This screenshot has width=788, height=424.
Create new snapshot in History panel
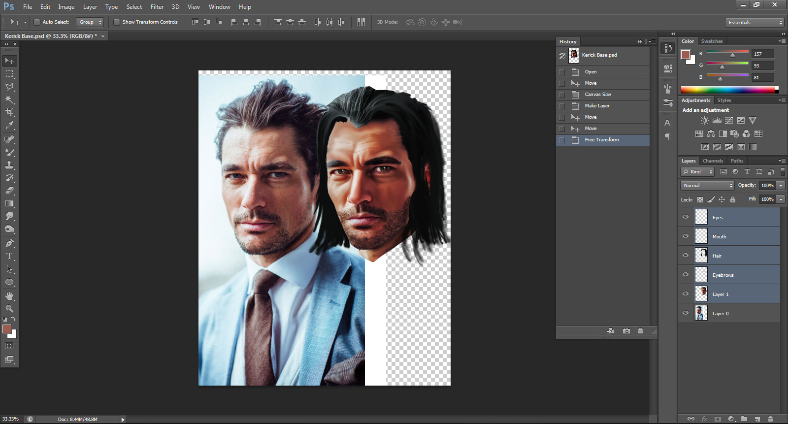(x=626, y=331)
